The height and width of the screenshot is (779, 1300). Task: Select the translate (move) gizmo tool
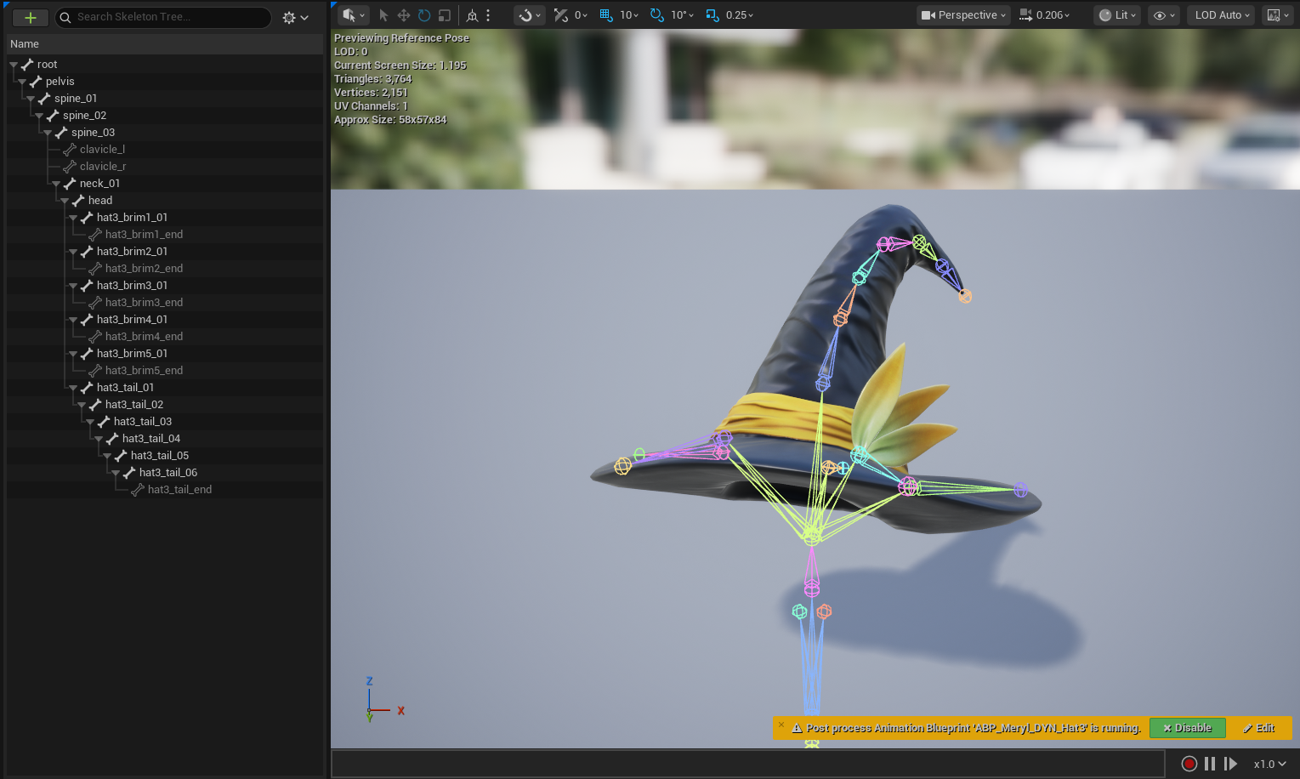pyautogui.click(x=404, y=15)
